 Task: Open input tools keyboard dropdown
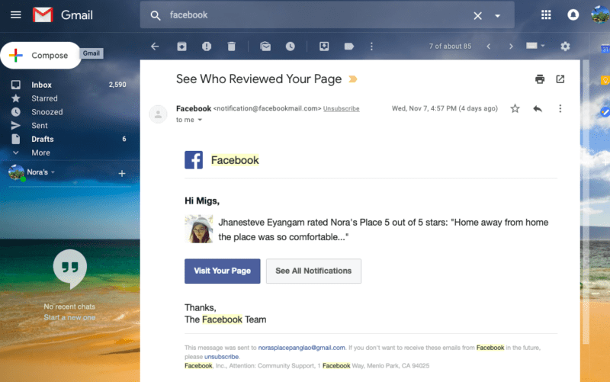(x=535, y=46)
